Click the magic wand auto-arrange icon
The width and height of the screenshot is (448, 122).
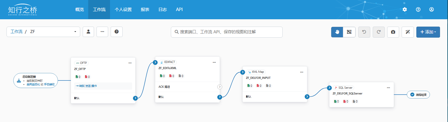[x=408, y=32]
